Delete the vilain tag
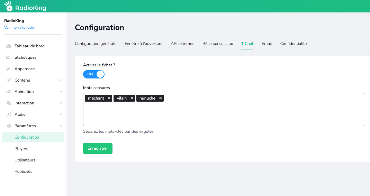The height and width of the screenshot is (196, 370). click(132, 98)
